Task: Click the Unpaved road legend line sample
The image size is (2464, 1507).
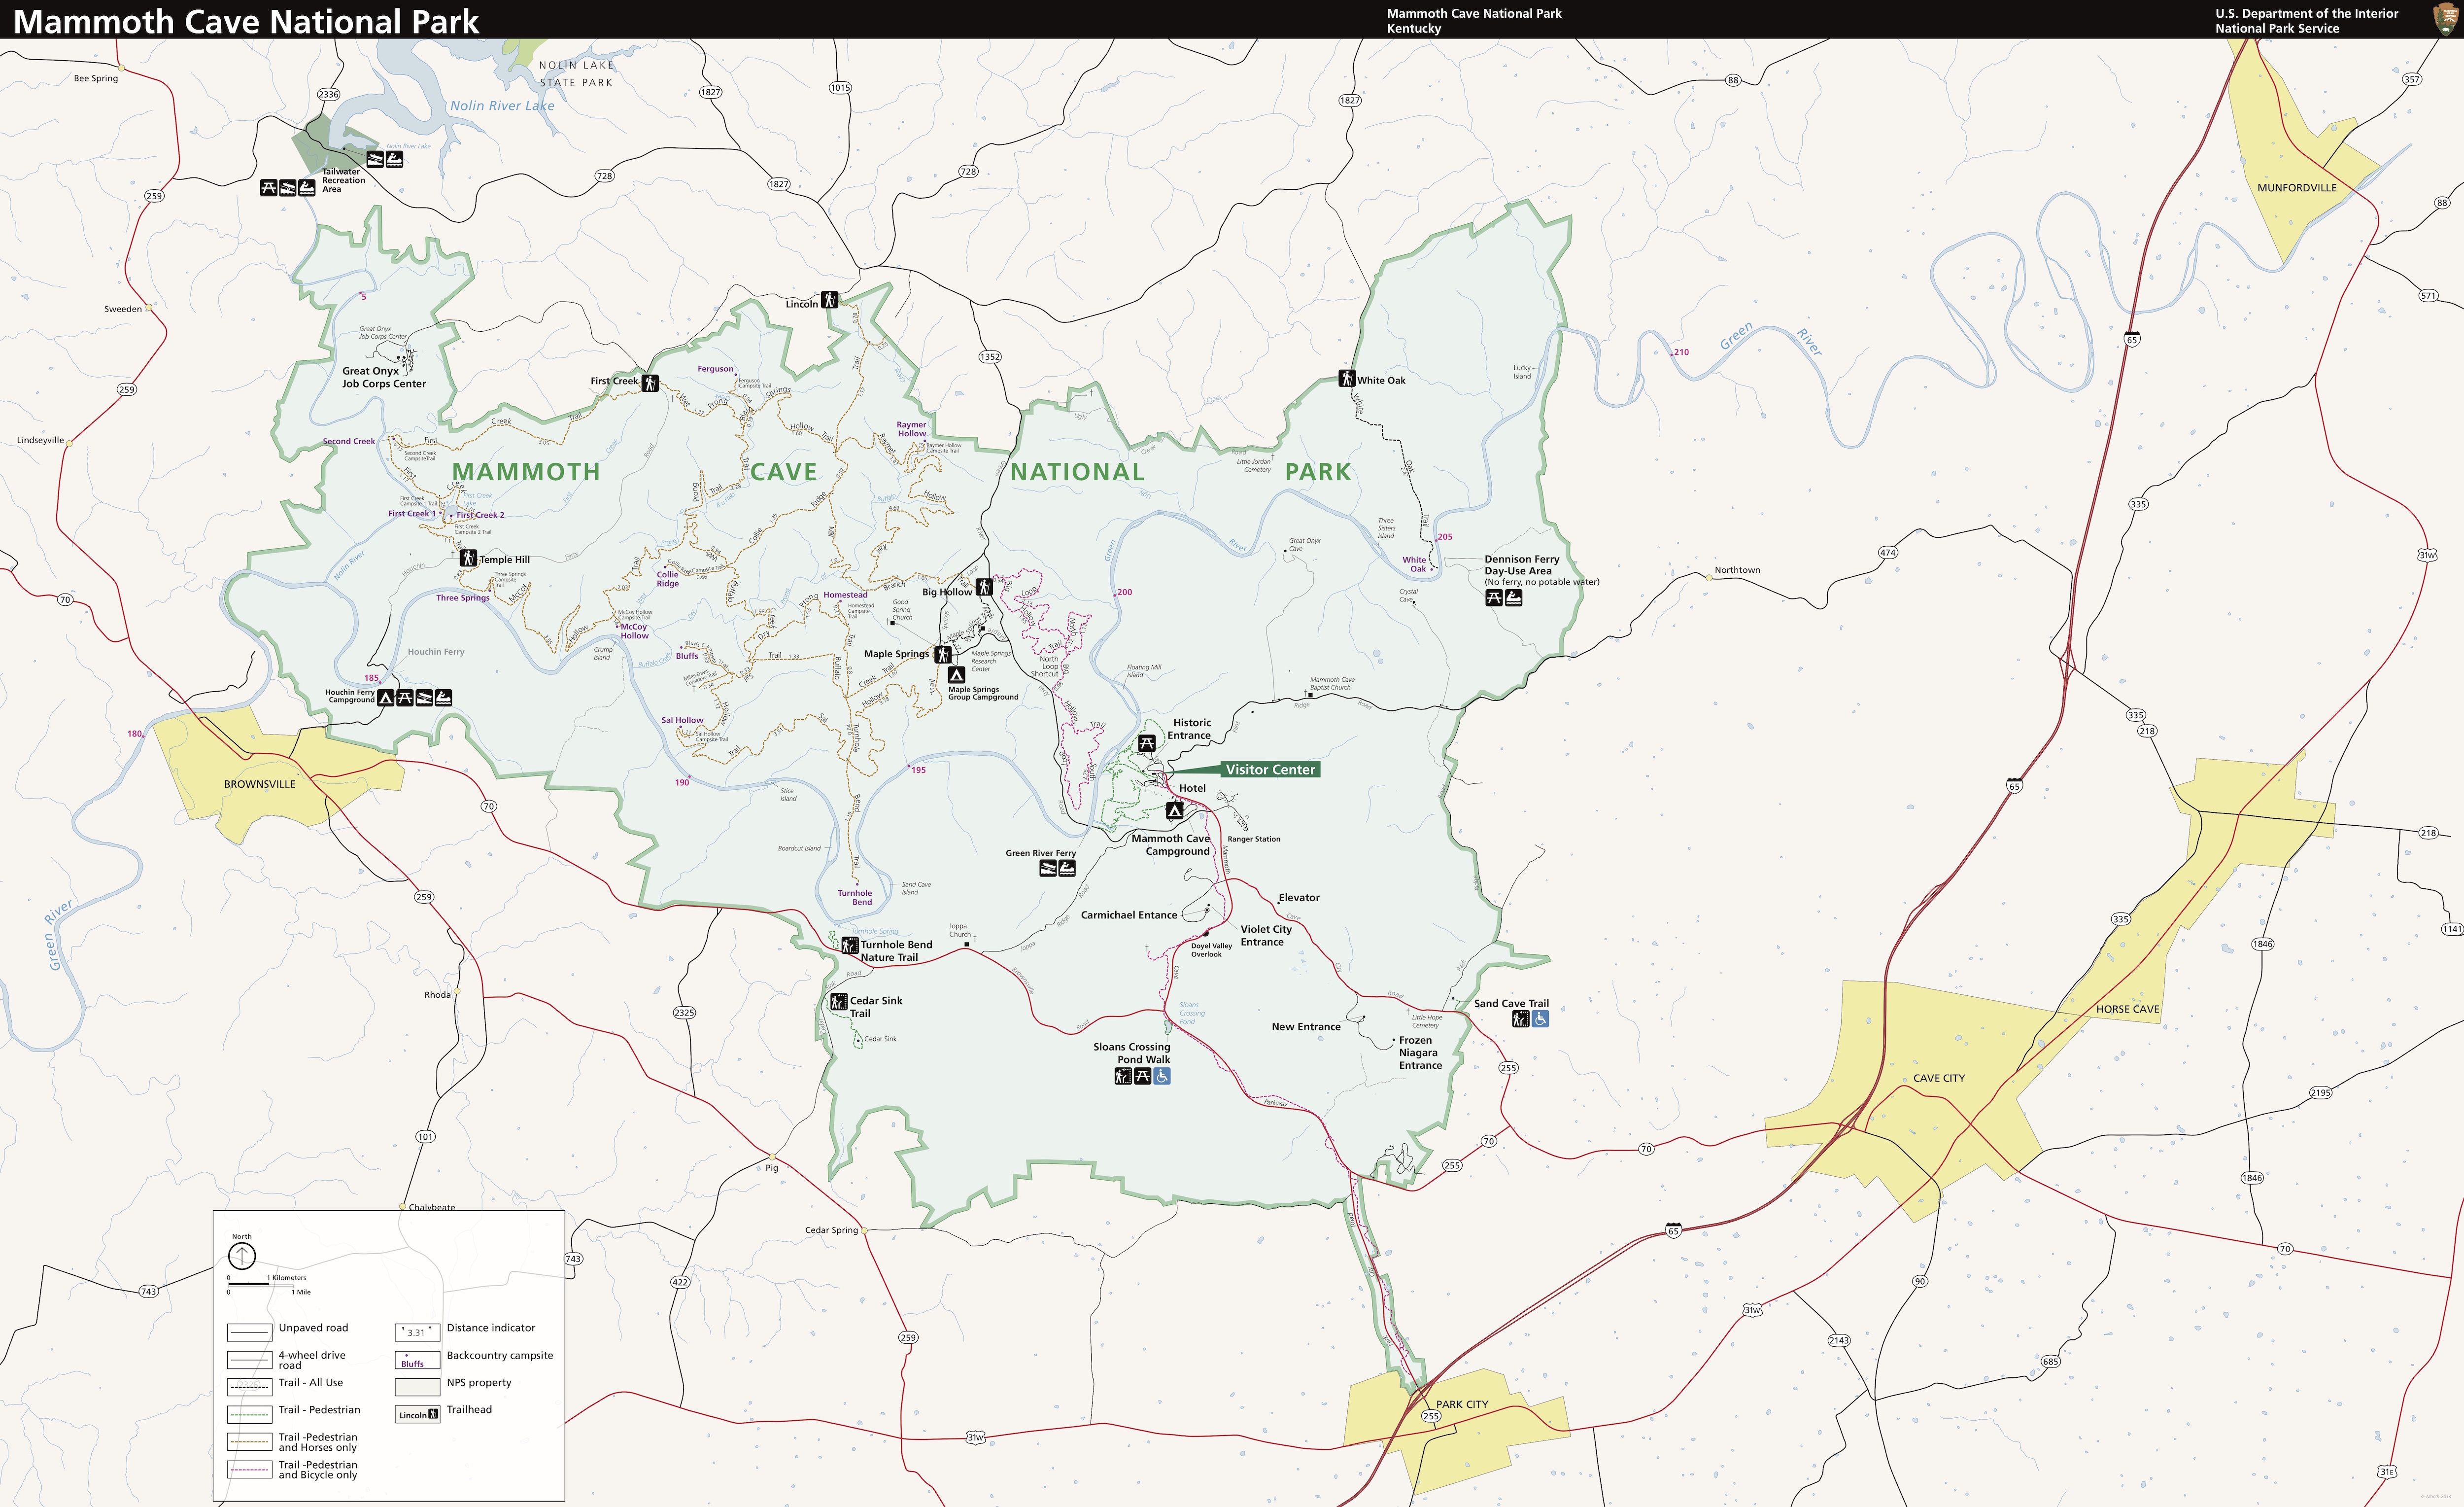Action: 250,1332
